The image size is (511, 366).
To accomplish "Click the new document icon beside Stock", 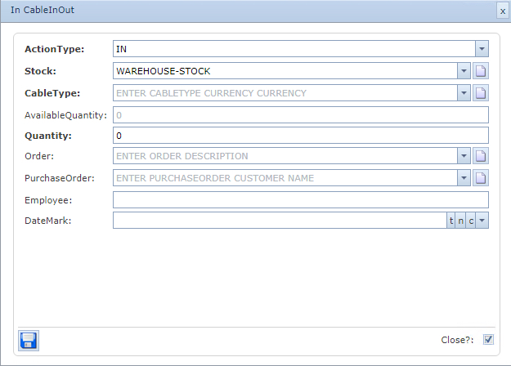I will click(482, 71).
